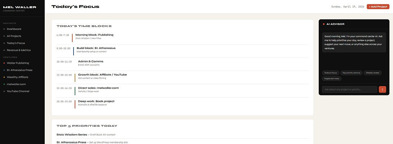The width and height of the screenshot is (393, 144).
Task: Open the Stoic Wisdom Series priority
Action: (x=72, y=135)
